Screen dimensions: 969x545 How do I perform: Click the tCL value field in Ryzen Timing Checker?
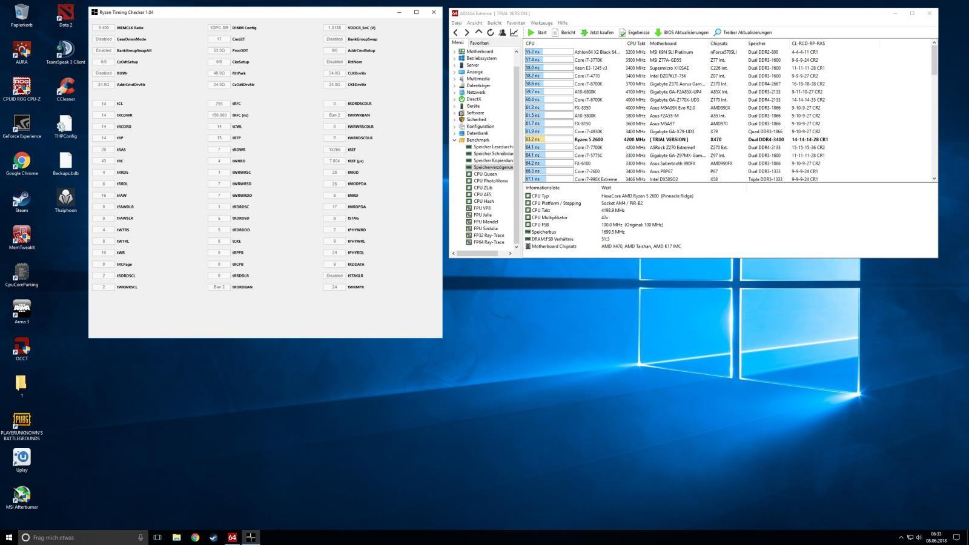(x=104, y=104)
